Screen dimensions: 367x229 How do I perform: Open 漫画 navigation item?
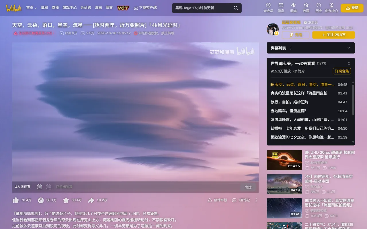pos(98,8)
